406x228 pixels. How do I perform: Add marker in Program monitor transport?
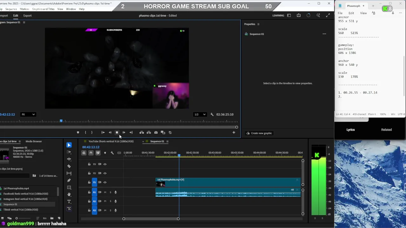coord(78,132)
